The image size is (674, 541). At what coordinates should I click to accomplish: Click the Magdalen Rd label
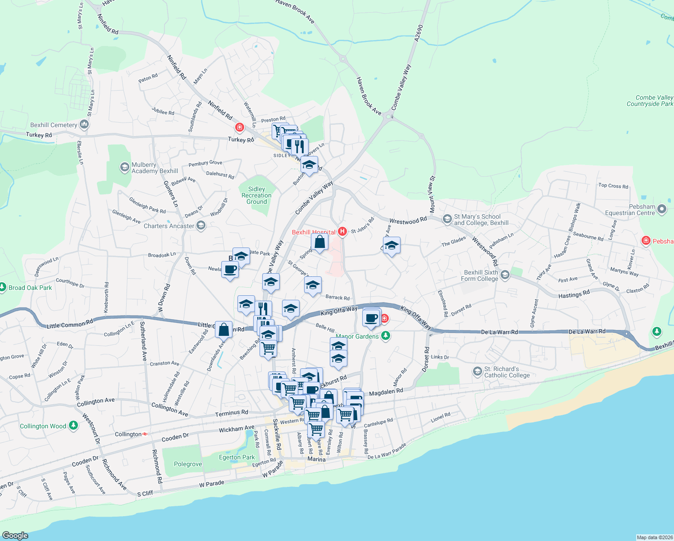tap(386, 392)
